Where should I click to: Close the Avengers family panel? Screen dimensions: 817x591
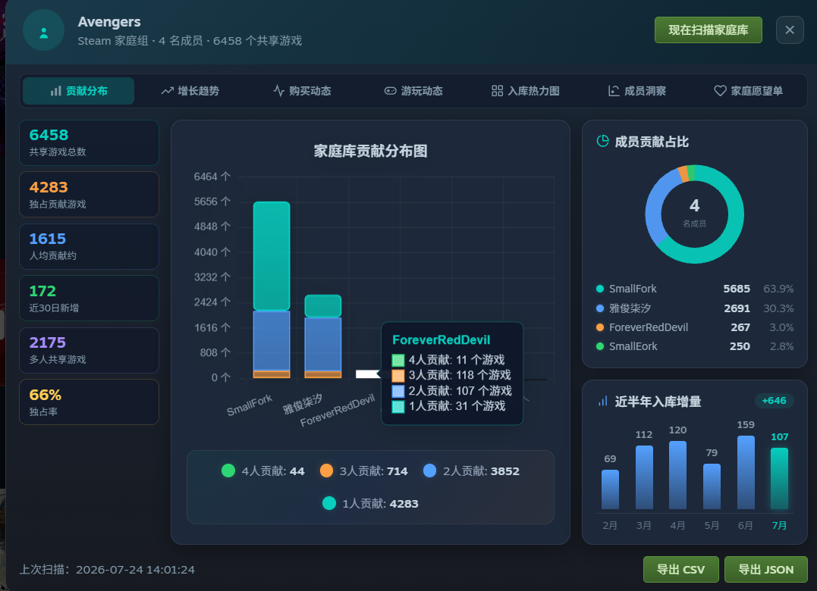(x=790, y=30)
